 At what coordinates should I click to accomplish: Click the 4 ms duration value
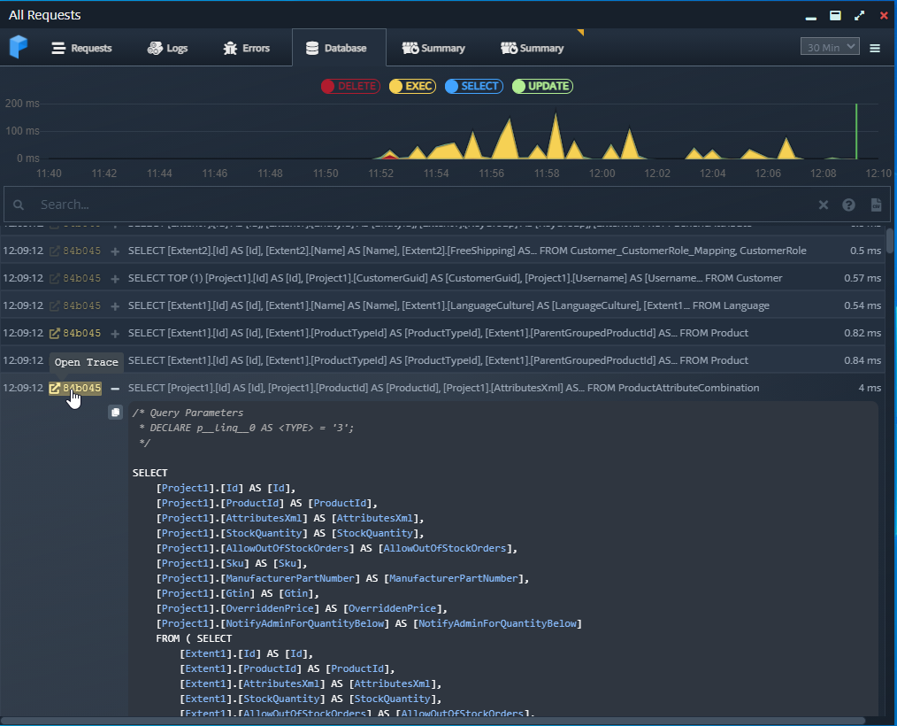tap(870, 388)
